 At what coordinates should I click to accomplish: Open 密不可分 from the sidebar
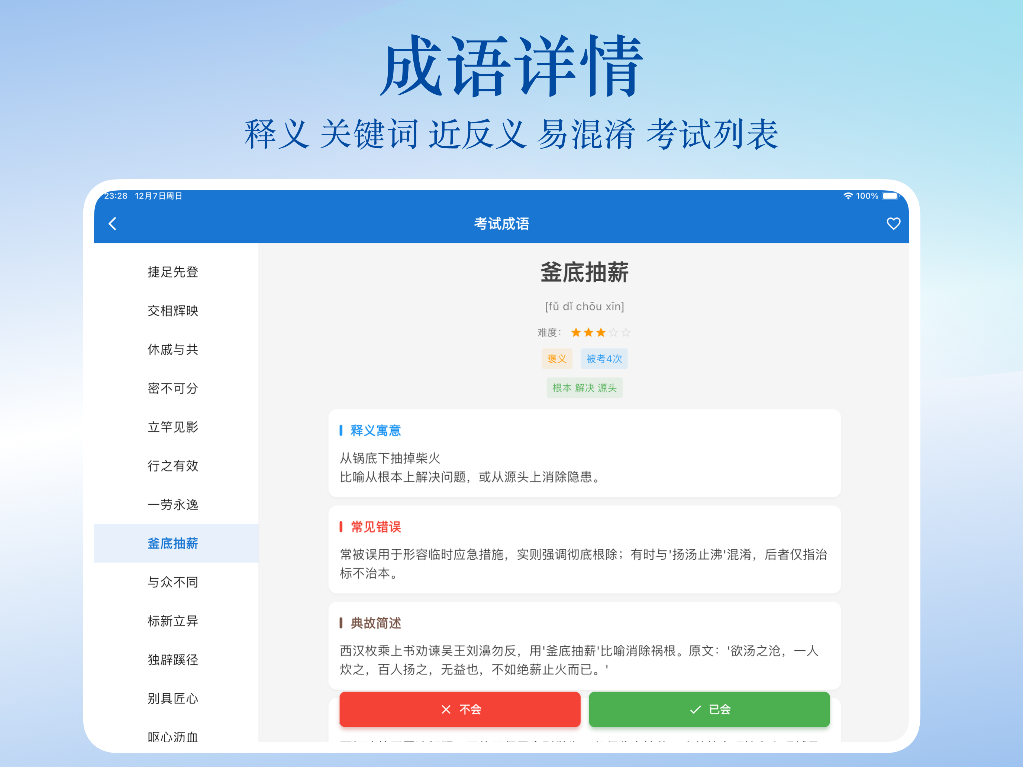click(x=176, y=388)
